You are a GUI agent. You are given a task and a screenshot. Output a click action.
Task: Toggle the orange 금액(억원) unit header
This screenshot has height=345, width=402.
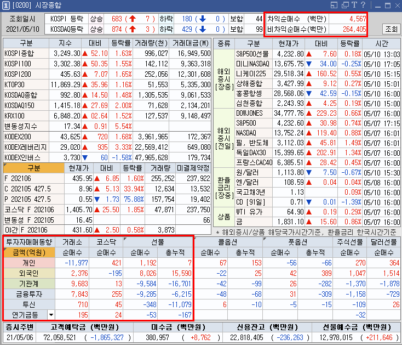point(29,253)
